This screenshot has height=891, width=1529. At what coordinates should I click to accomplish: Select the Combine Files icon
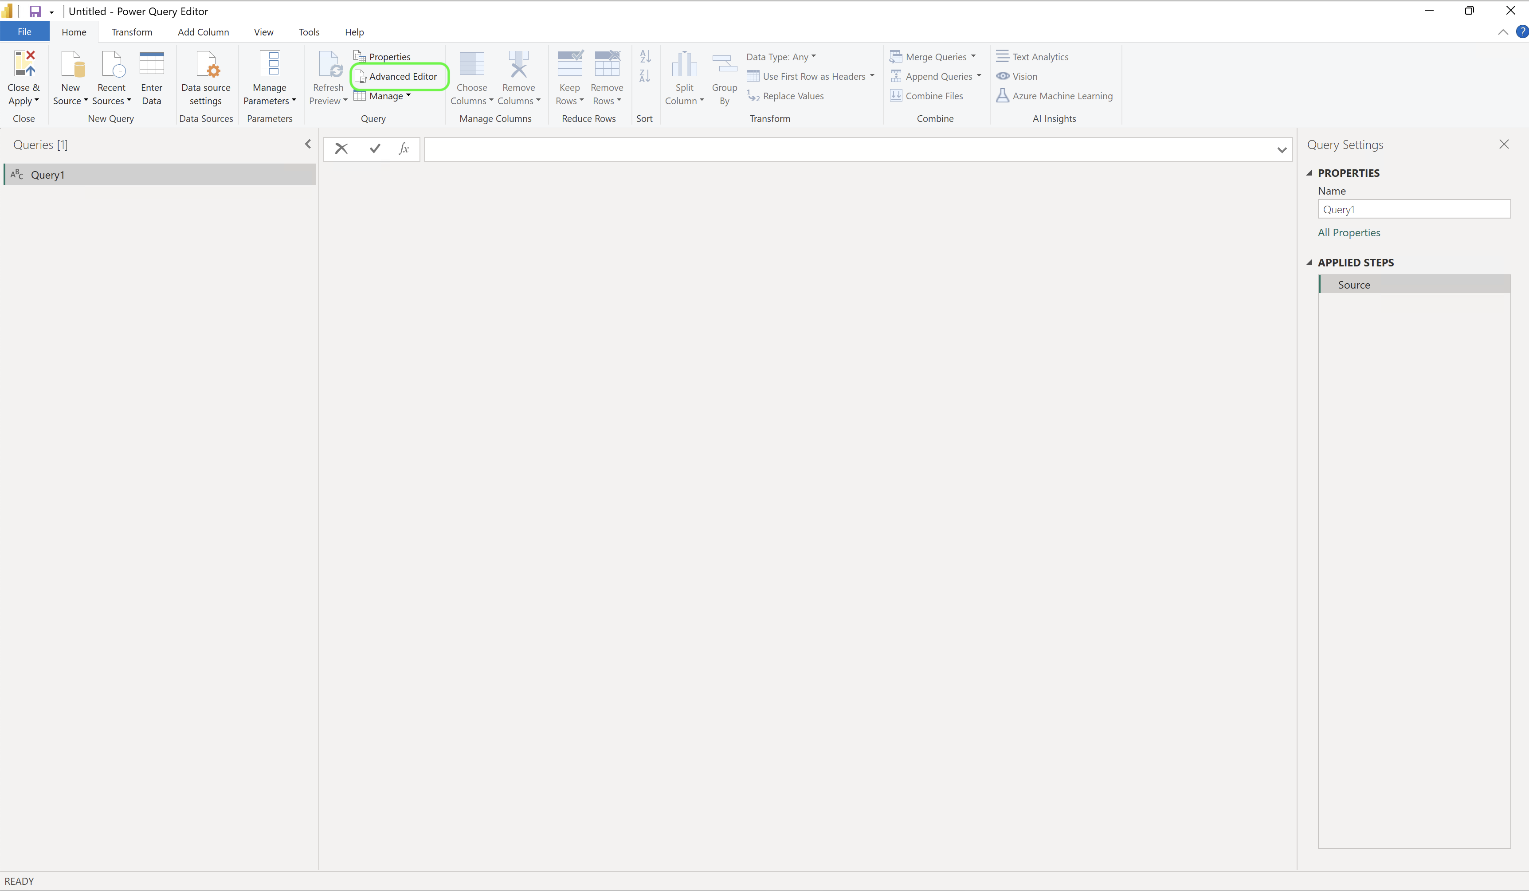click(x=896, y=95)
